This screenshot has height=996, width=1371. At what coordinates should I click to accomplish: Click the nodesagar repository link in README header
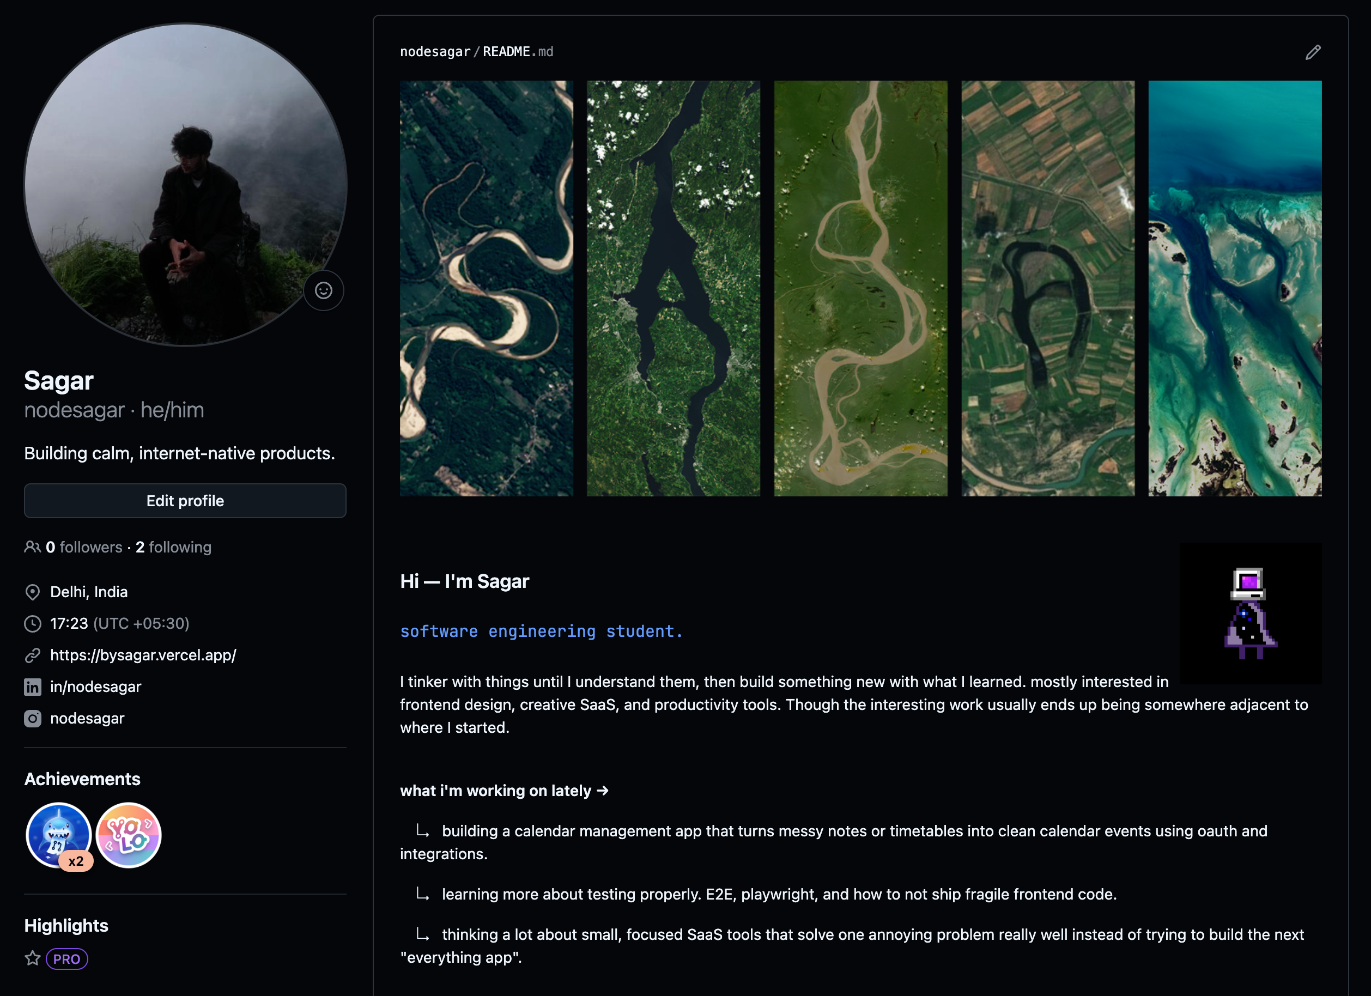coord(435,52)
